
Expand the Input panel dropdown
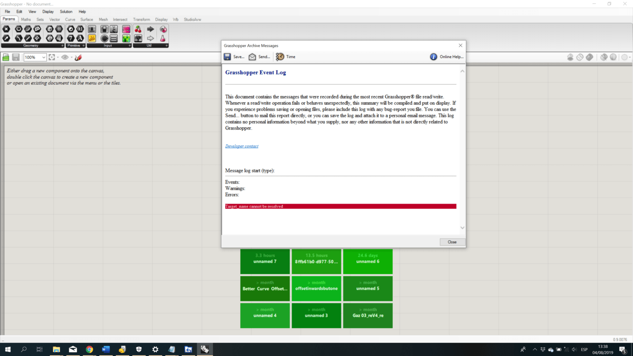(x=130, y=46)
